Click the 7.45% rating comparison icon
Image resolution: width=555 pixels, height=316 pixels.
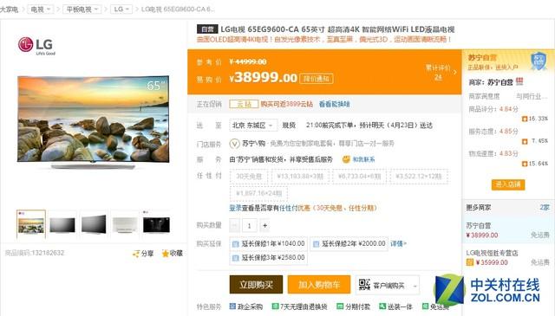pyautogui.click(x=525, y=141)
